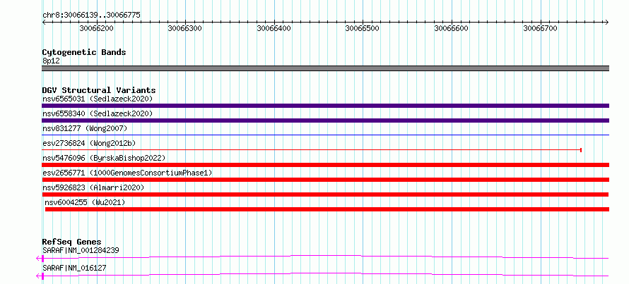Click the purple bar under nsv6565031
Viewport: 629px width, 284px height.
[x=325, y=106]
